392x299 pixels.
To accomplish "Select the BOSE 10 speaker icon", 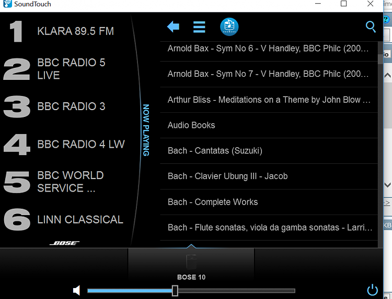I will click(191, 262).
